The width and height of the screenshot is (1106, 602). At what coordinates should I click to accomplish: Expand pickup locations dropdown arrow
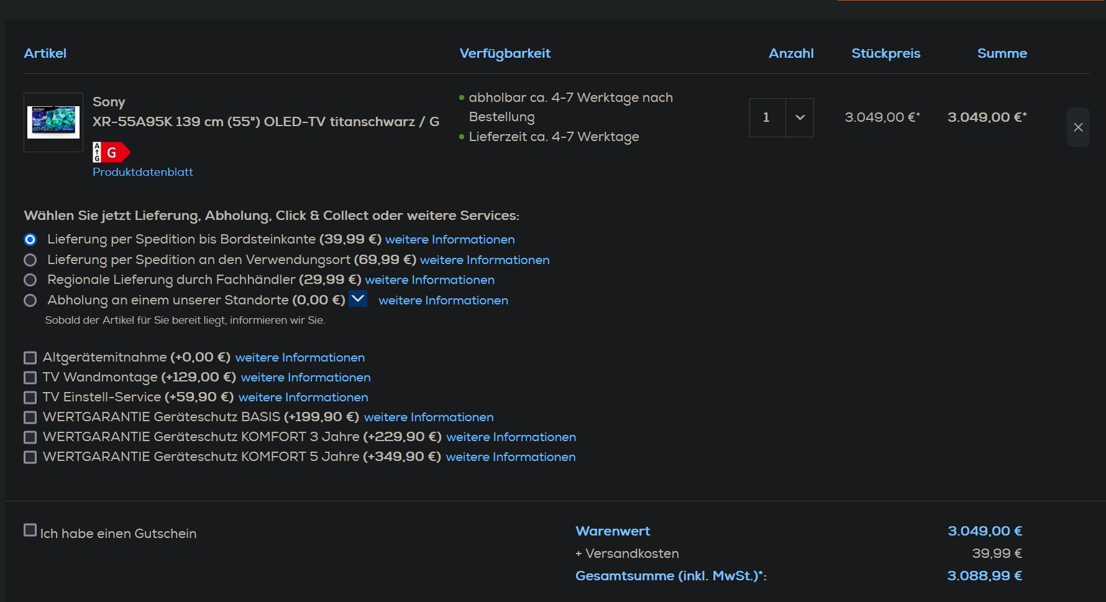point(358,299)
